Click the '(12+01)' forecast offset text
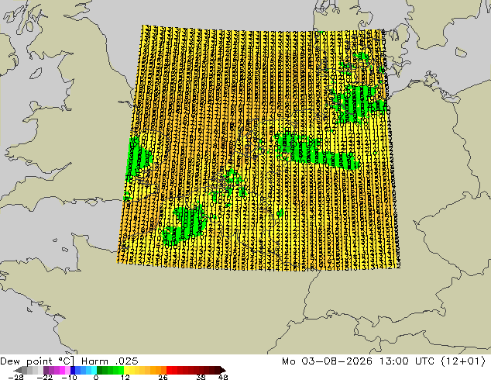 [463, 361]
